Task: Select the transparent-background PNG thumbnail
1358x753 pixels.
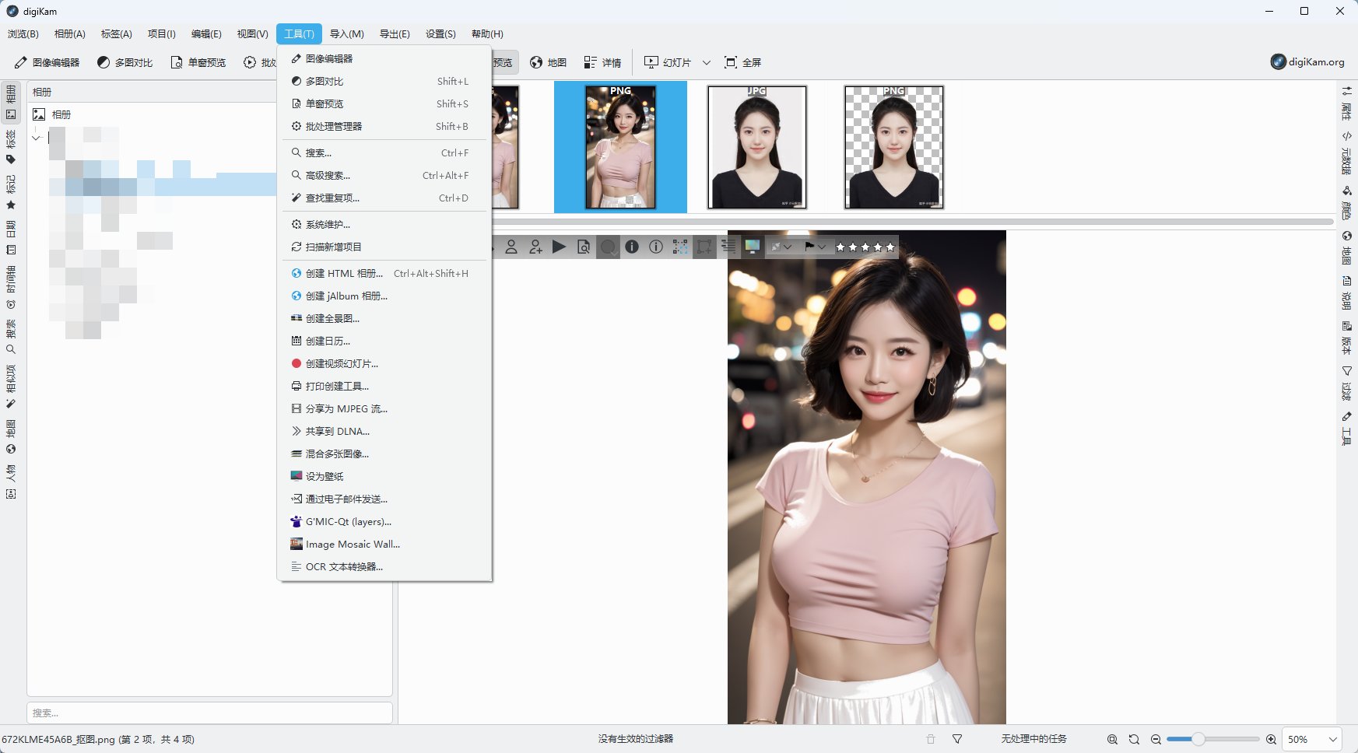Action: [893, 147]
